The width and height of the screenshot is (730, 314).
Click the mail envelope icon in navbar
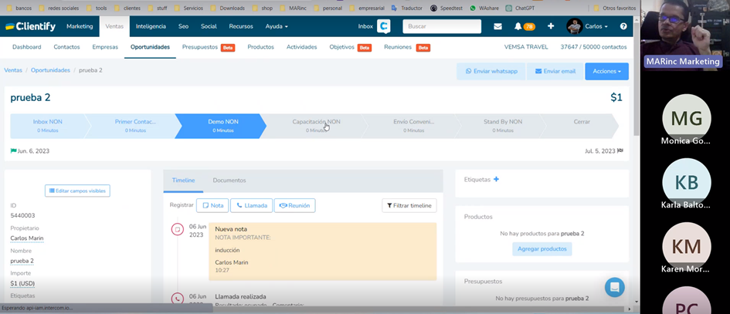(x=497, y=26)
